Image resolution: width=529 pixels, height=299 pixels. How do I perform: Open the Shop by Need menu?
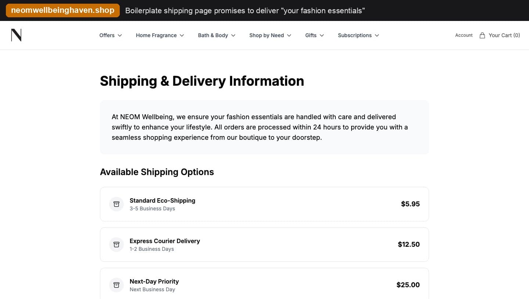270,35
